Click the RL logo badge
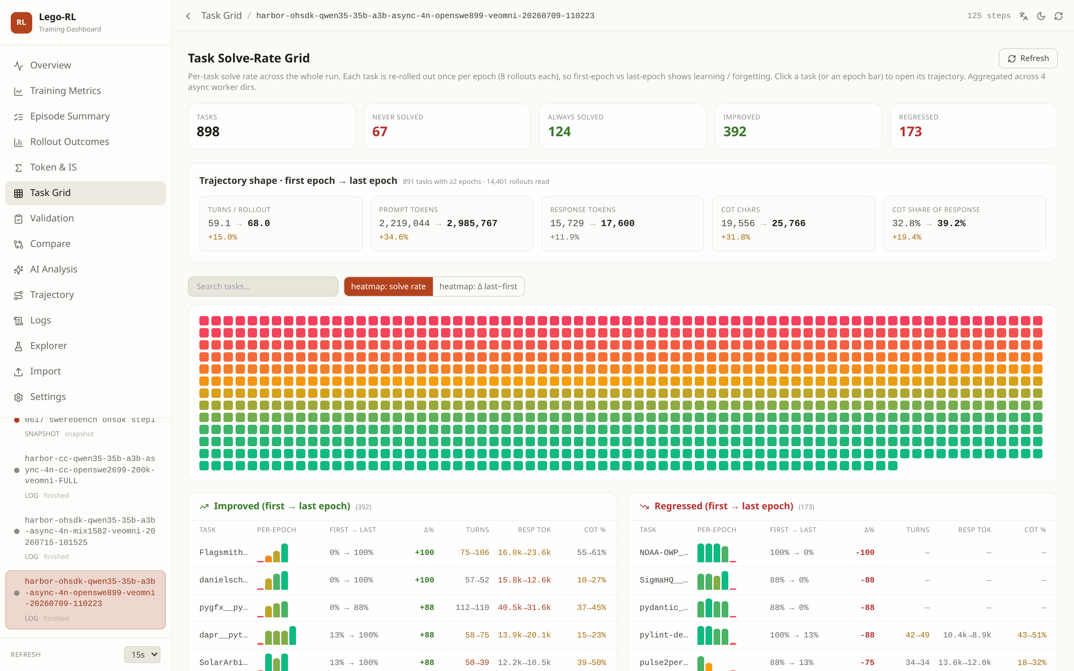The width and height of the screenshot is (1074, 671). pos(21,22)
